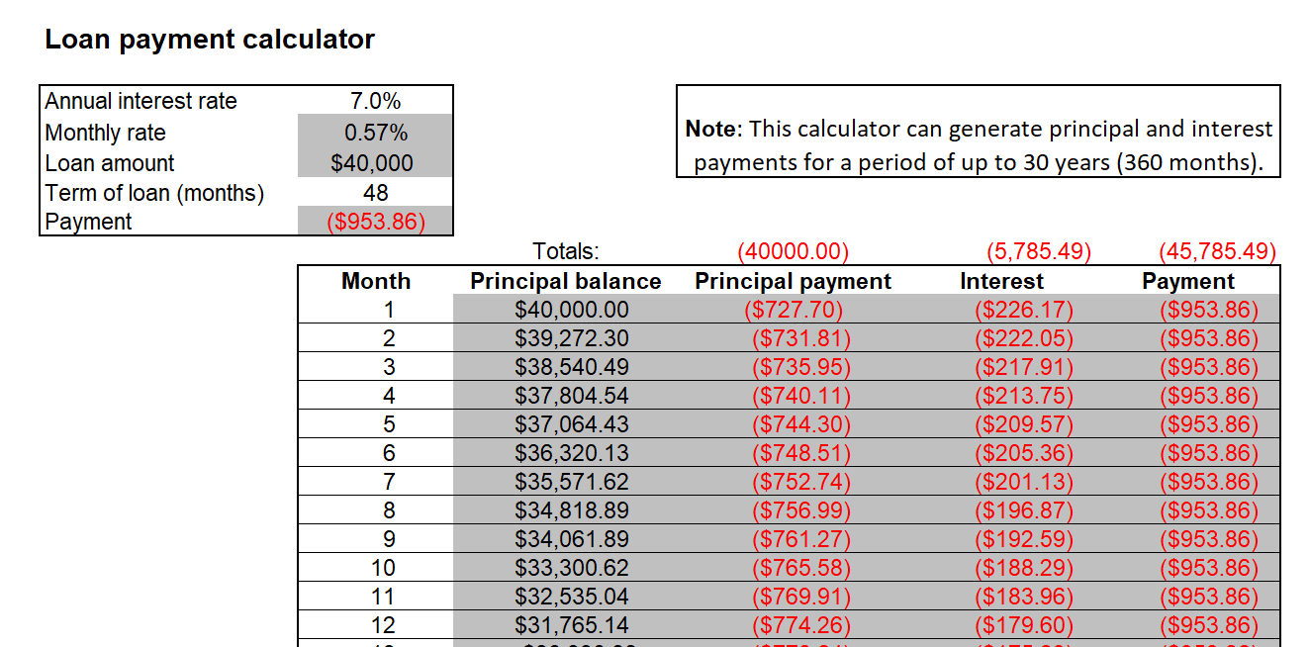The image size is (1310, 647).
Task: Click the Principal balance column header
Action: click(x=566, y=281)
